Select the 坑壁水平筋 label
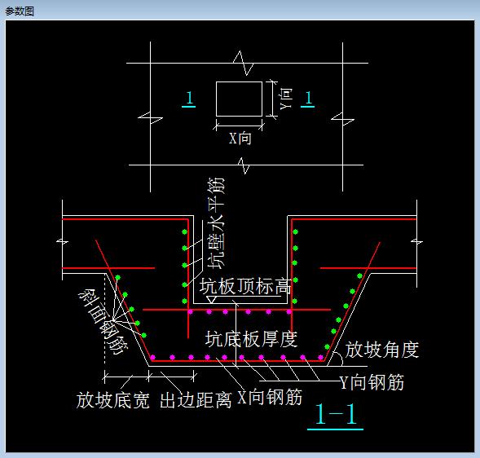This screenshot has height=458, width=480. (x=216, y=223)
